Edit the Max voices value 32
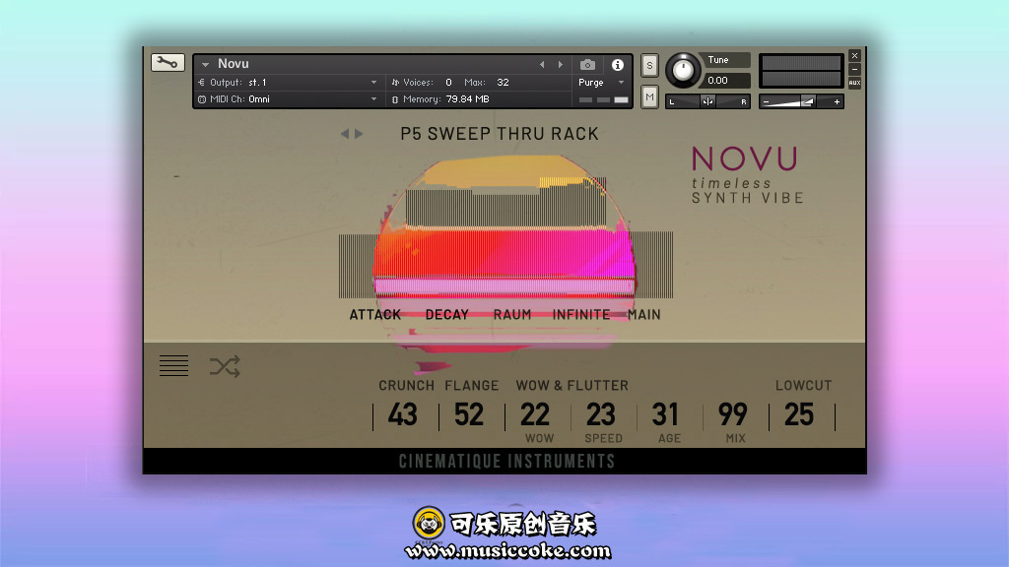 tap(503, 83)
